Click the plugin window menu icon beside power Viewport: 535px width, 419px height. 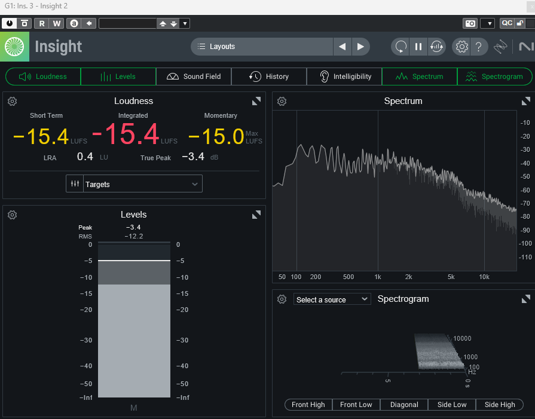pyautogui.click(x=25, y=23)
